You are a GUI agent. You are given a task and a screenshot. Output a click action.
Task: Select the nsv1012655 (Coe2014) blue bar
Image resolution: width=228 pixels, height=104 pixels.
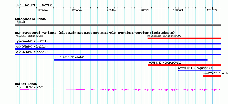click(131, 60)
